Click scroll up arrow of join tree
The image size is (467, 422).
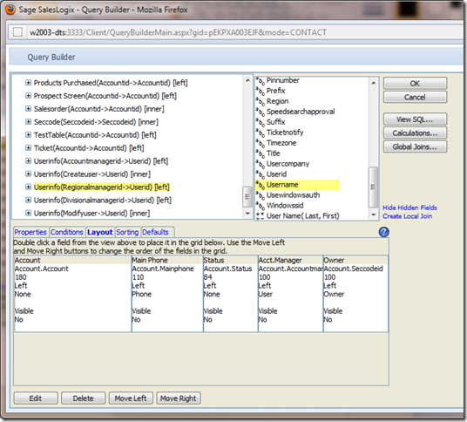click(247, 80)
